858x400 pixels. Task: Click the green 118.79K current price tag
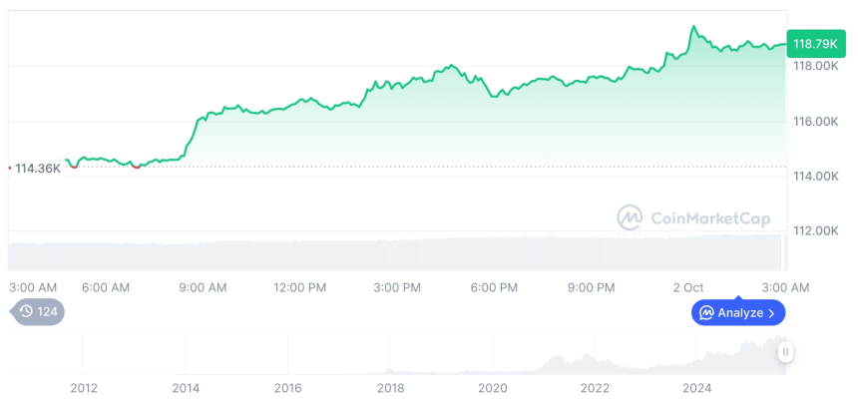[813, 44]
